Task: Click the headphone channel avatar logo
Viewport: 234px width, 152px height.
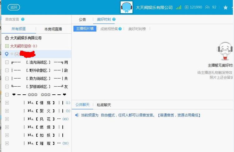Action: 126,7
